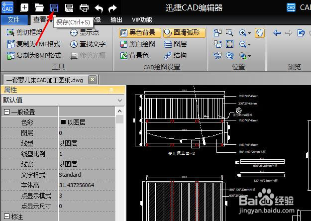Click the blue return-arrow browse icon
Viewport: 311px width, 221px height.
click(301, 33)
